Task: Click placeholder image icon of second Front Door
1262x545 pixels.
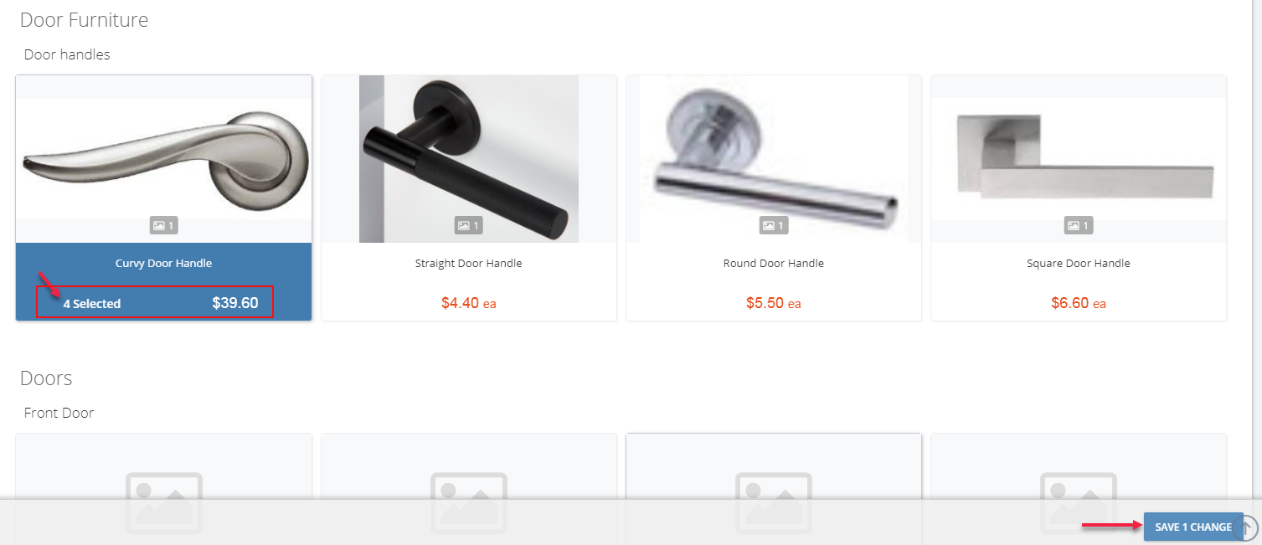Action: (x=469, y=502)
